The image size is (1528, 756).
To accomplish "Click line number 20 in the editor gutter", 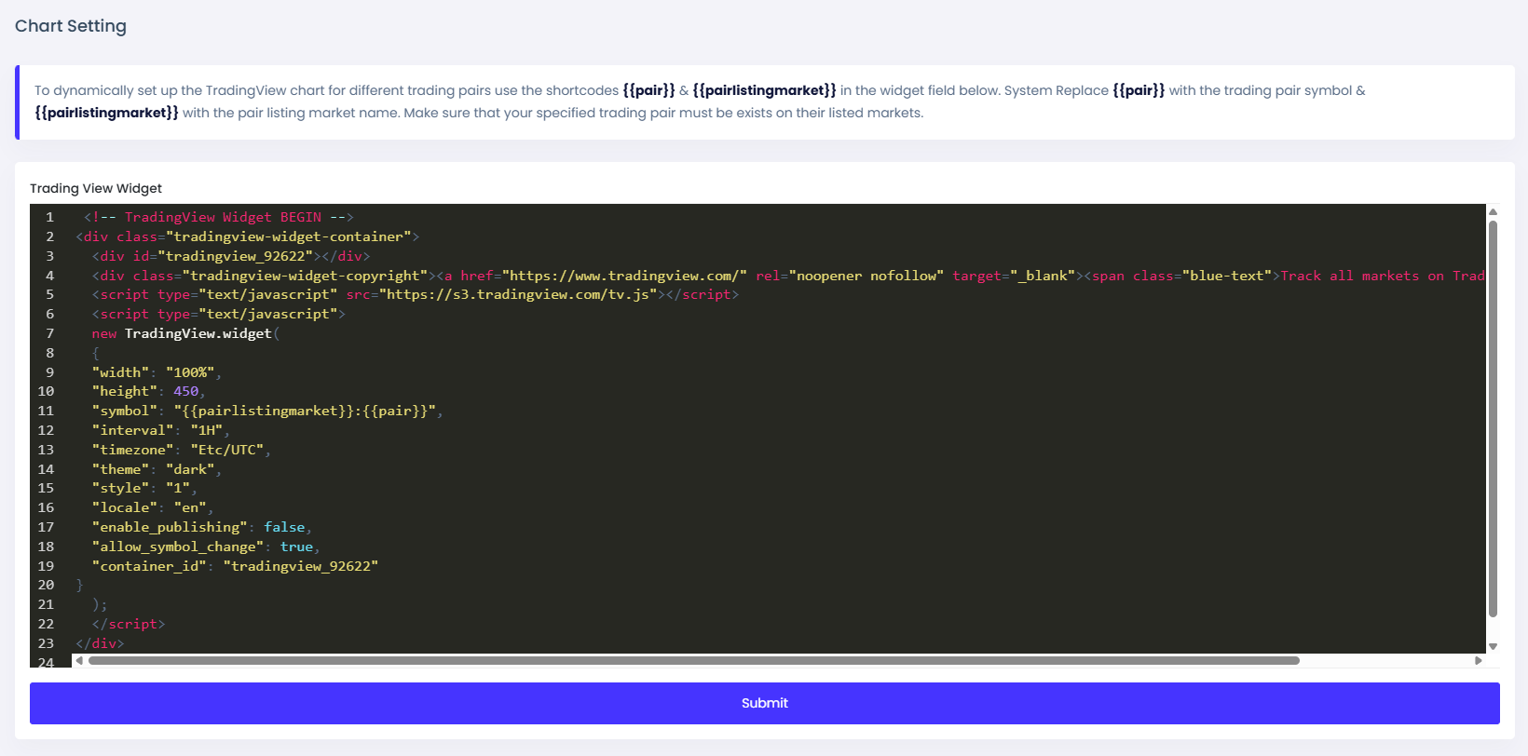I will tap(46, 585).
